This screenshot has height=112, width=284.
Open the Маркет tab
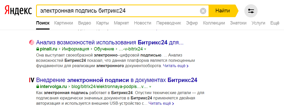point(121,23)
